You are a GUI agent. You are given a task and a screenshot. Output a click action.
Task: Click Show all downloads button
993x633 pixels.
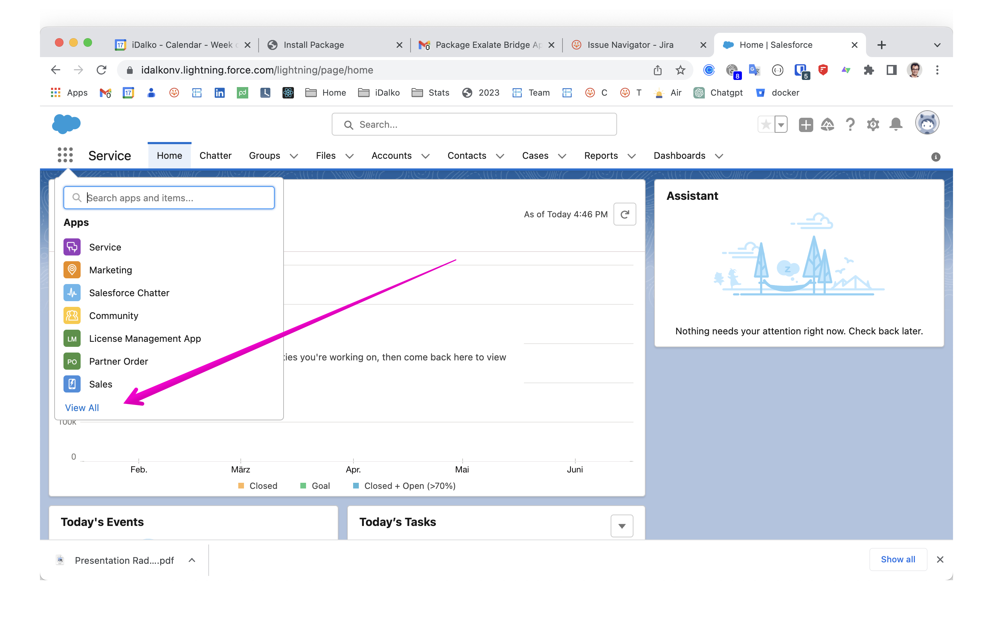tap(897, 559)
